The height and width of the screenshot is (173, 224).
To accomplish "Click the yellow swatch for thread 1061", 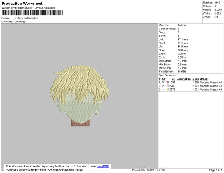I will click(x=168, y=89).
